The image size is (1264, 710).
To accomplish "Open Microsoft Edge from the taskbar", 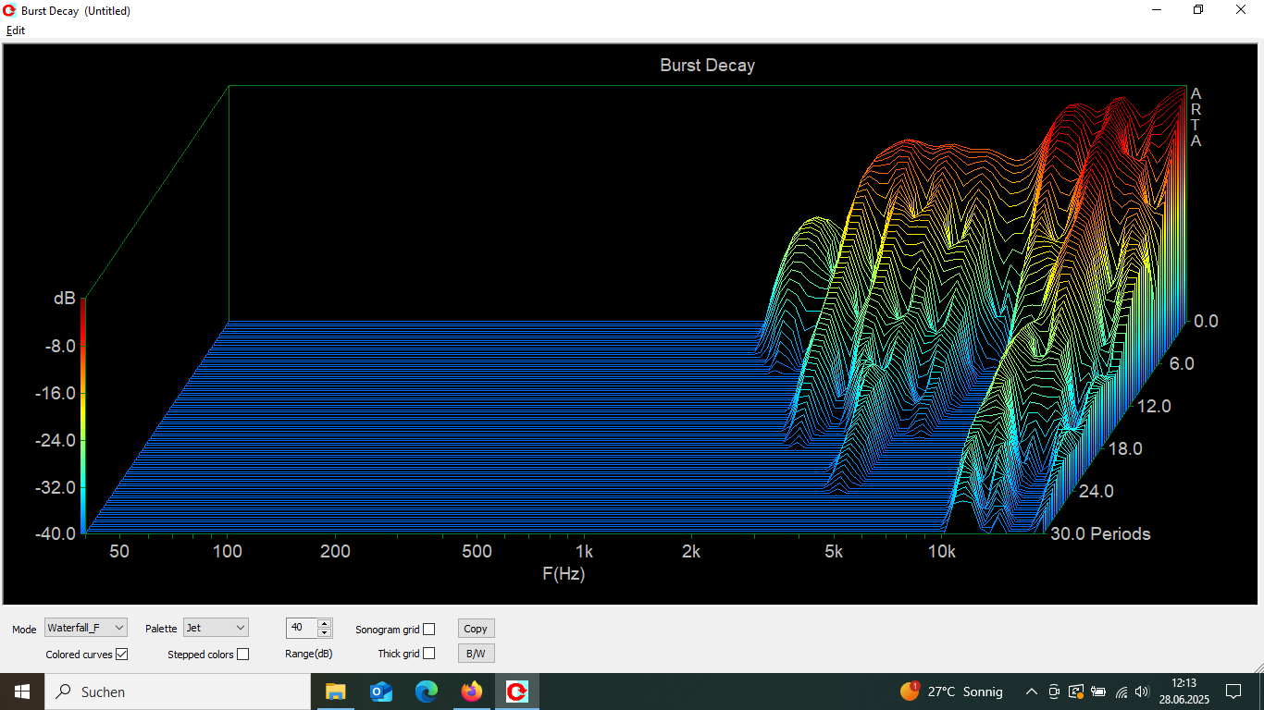I will coord(426,692).
